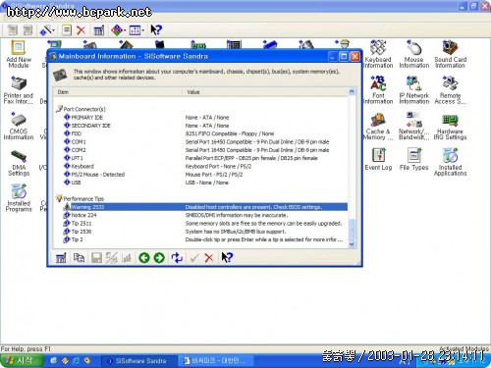Screen dimensions: 491x368
Task: Click chart icon in Mainboard bottom toolbar
Action: [x=127, y=258]
